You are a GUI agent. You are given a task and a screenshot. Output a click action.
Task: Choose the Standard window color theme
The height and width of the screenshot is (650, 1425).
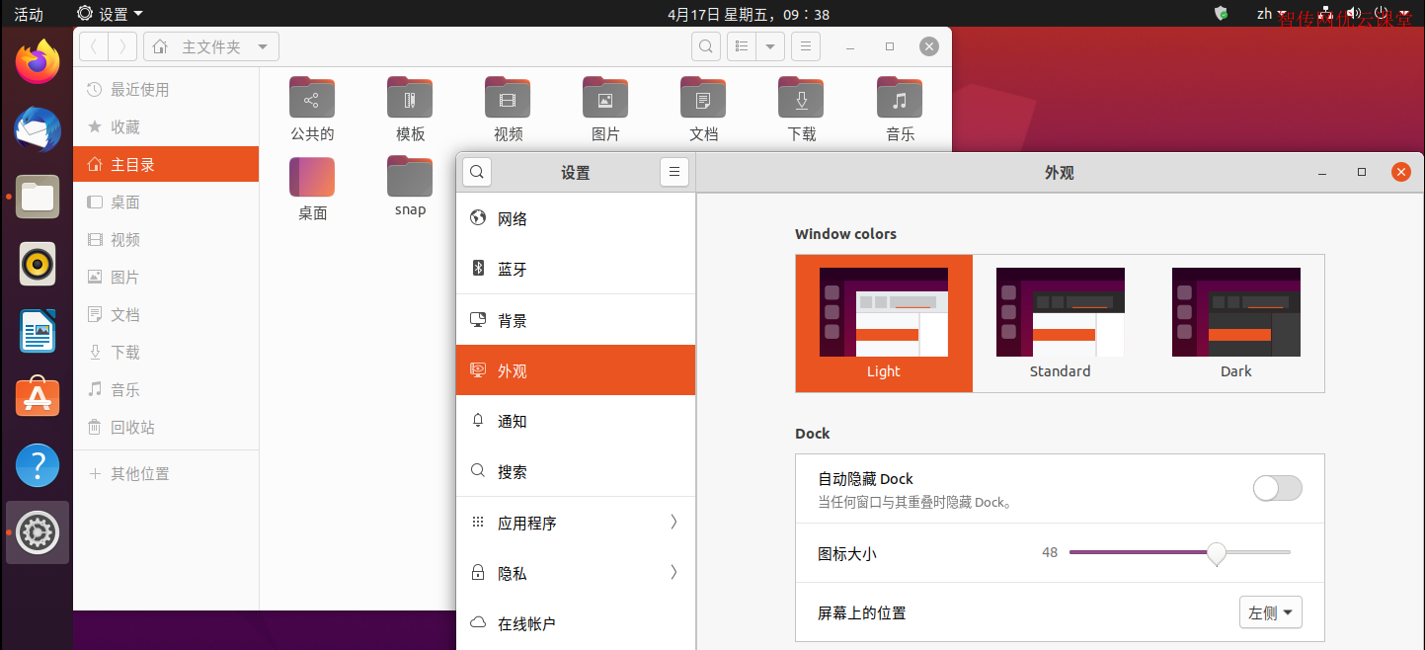(1060, 323)
